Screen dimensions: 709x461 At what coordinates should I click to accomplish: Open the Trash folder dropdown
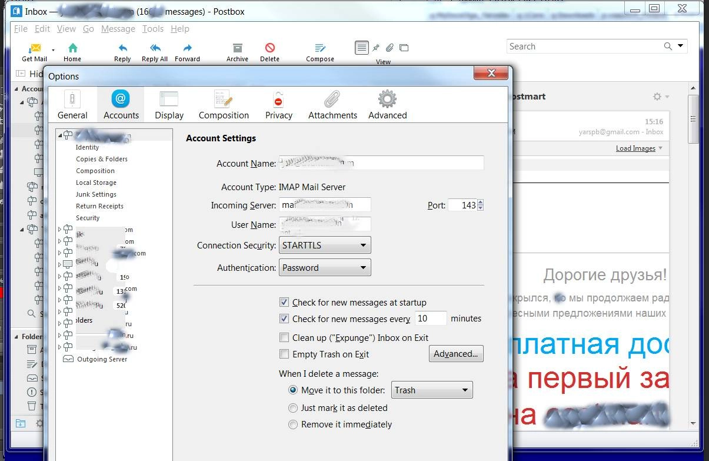point(432,390)
